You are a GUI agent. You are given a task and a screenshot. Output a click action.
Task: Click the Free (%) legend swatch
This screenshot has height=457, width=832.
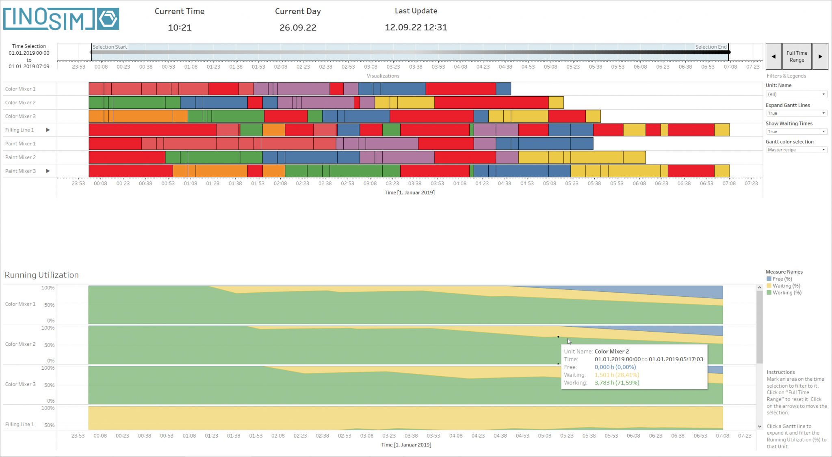pyautogui.click(x=769, y=279)
